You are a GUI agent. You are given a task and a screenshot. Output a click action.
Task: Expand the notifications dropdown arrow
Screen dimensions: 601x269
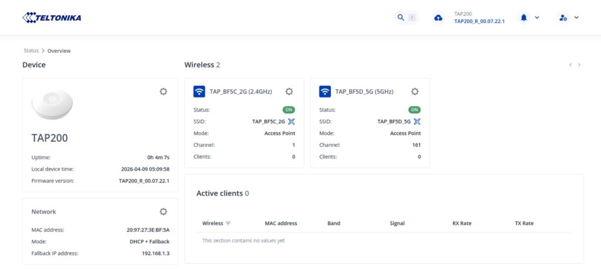(537, 18)
